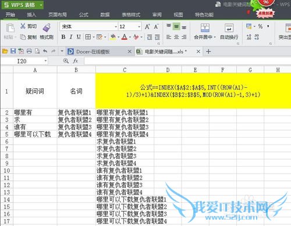Switch to the 审阅 tab
The width and height of the screenshot is (291, 226).
pos(157,15)
